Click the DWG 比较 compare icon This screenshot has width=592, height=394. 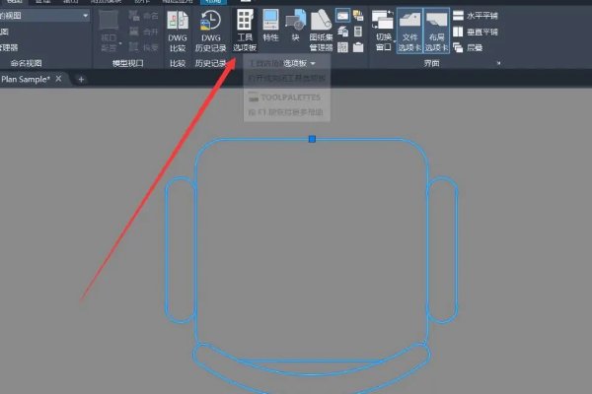click(x=177, y=31)
